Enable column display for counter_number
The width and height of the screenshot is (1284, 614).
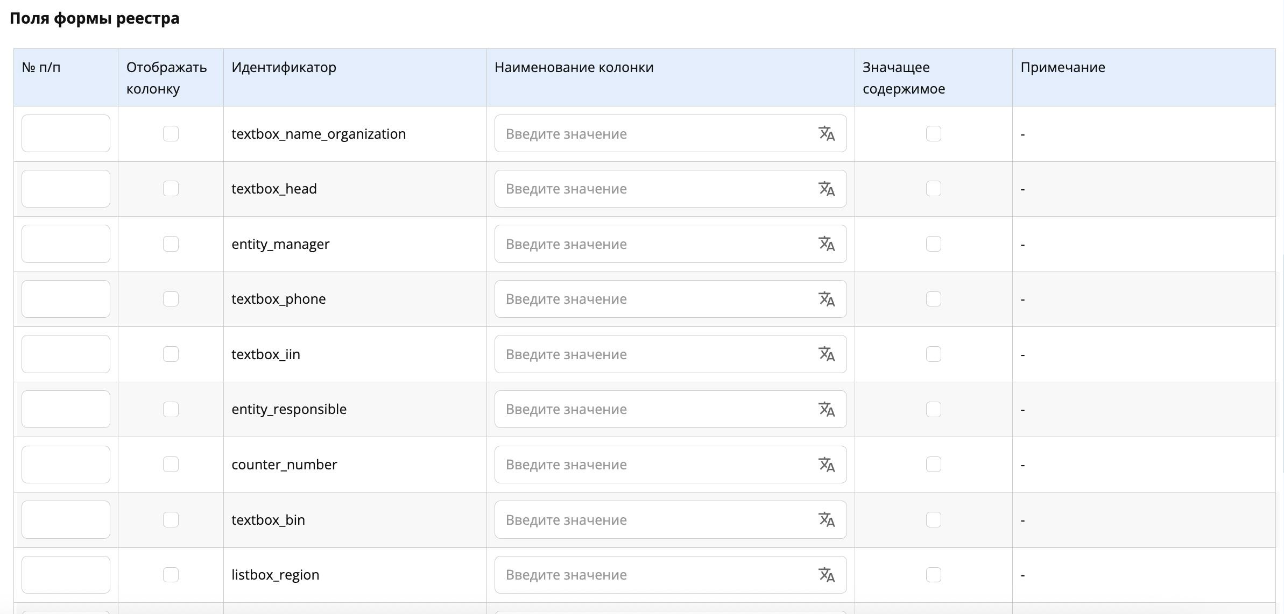coord(171,465)
